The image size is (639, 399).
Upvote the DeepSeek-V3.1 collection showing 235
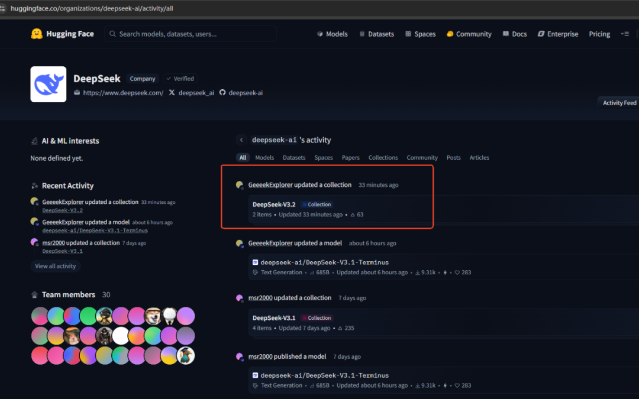[346, 328]
